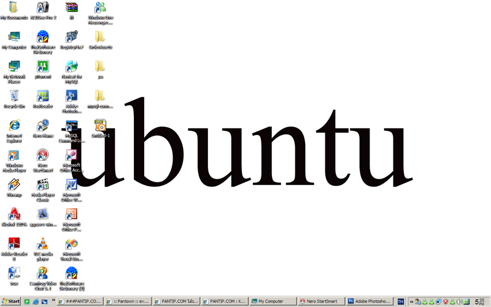Launch Microsoft Visual Studio shortcut
Image resolution: width=491 pixels, height=307 pixels.
pyautogui.click(x=72, y=249)
